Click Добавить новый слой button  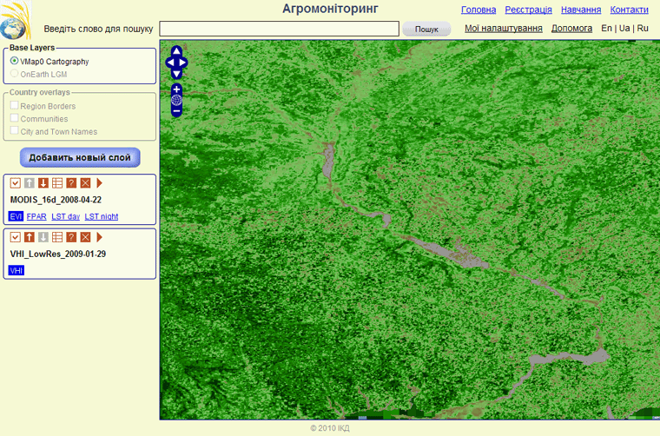80,157
